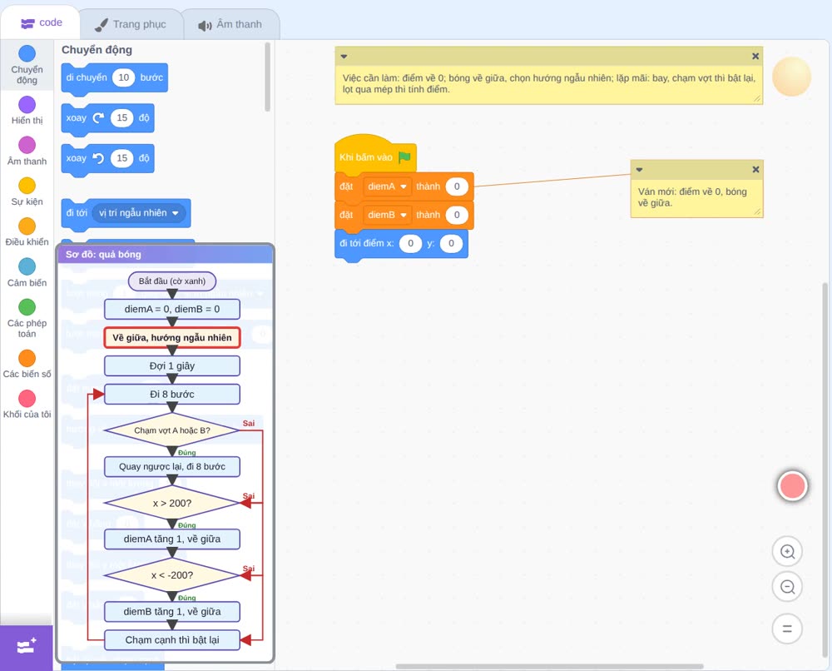Close the top workspace comment
Image resolution: width=832 pixels, height=671 pixels.
755,57
